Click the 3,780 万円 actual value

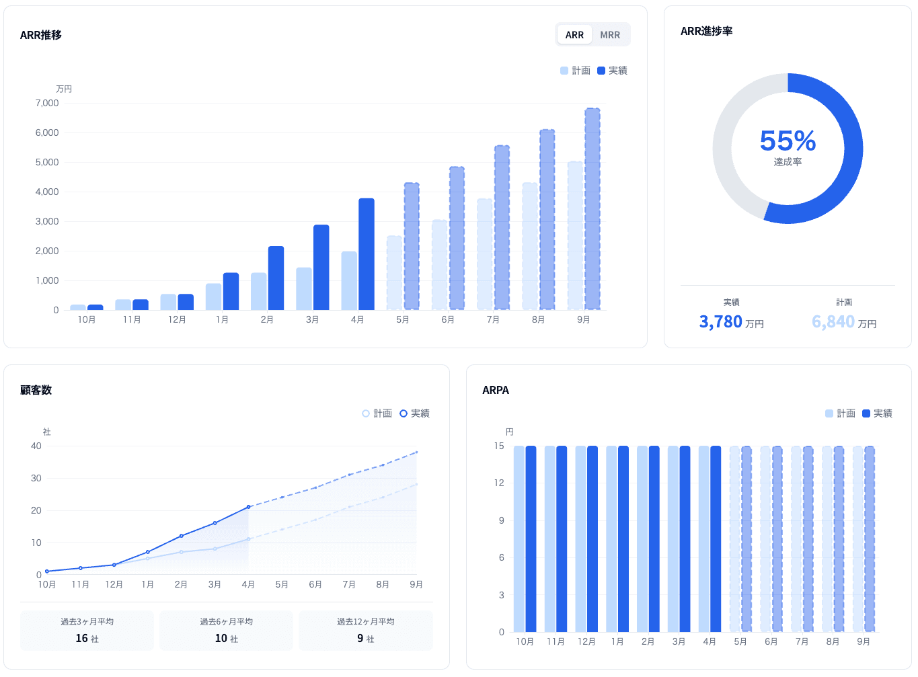(731, 322)
